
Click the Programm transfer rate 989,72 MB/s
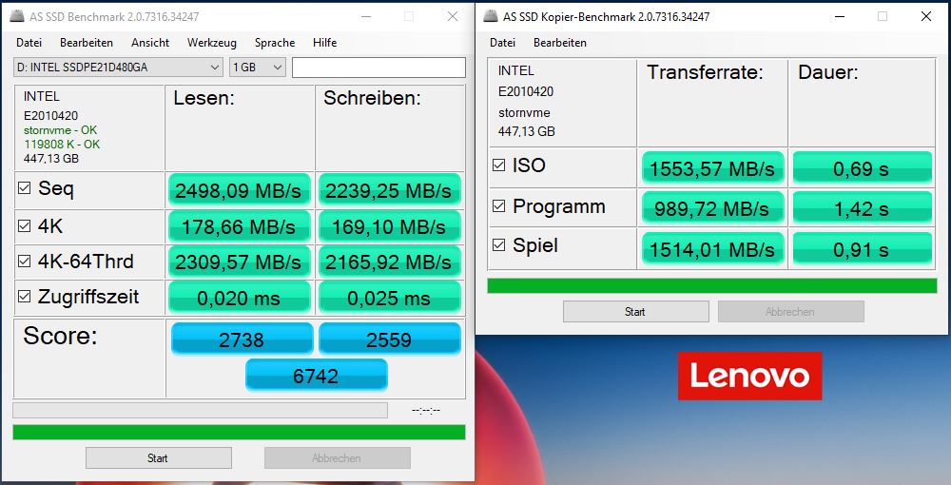click(x=712, y=208)
